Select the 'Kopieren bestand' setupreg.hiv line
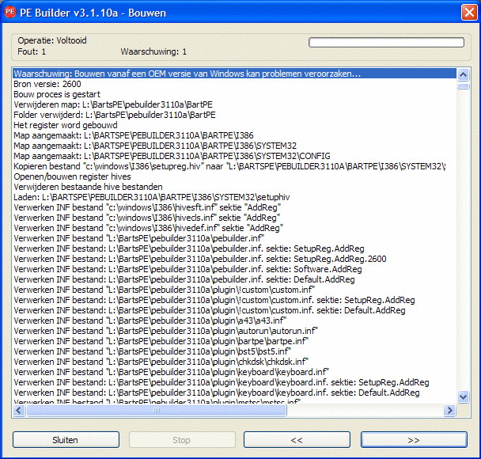 pos(235,166)
